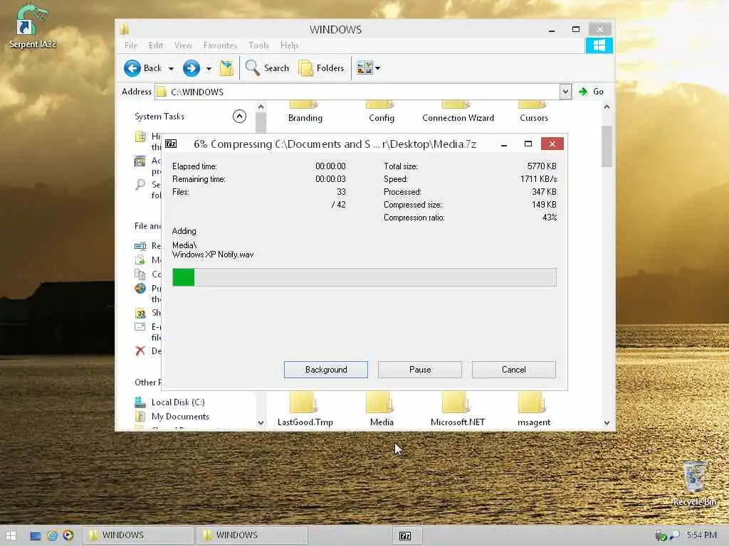Open My Documents link in sidebar

click(x=180, y=417)
